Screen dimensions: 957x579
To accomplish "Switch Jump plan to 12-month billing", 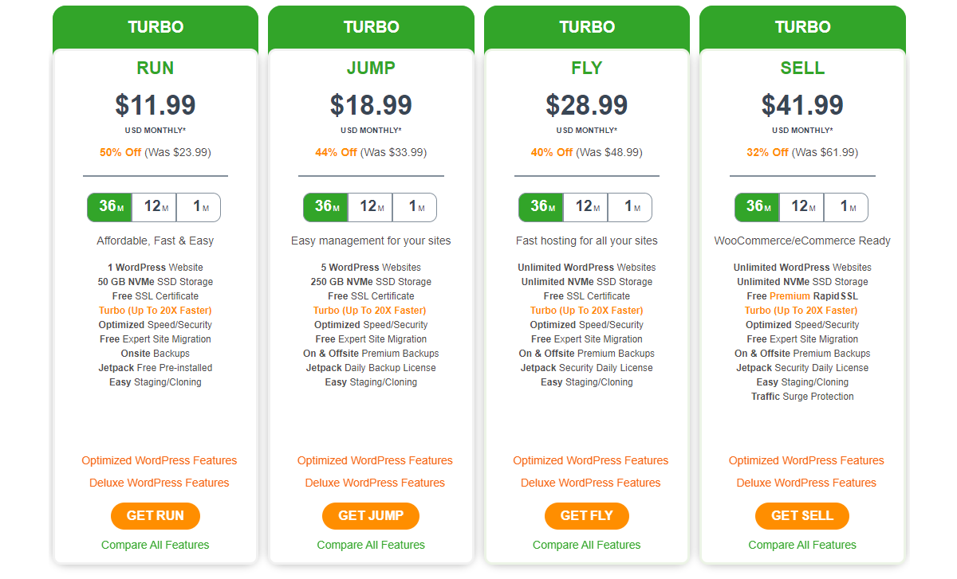I will click(x=370, y=207).
